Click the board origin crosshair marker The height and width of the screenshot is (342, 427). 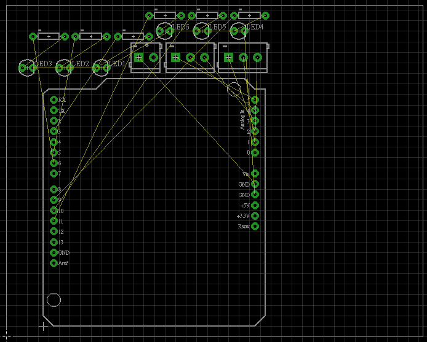[x=44, y=326]
